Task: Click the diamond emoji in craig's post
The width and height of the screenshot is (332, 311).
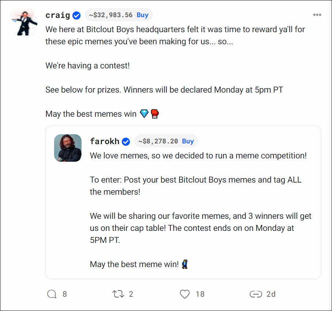Action: tap(144, 114)
